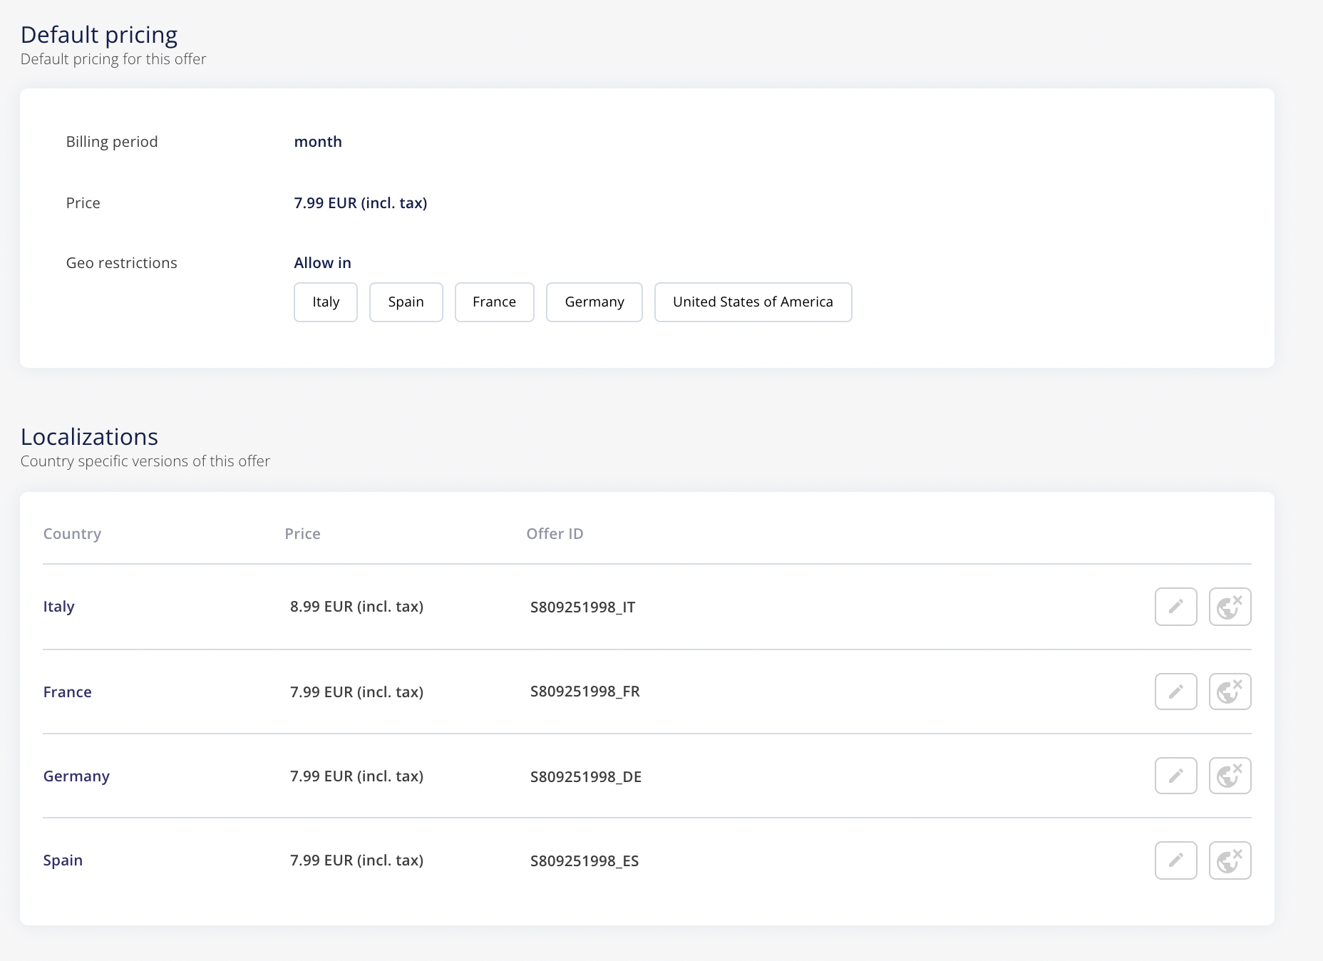
Task: Click the billing period value month
Action: tap(318, 142)
